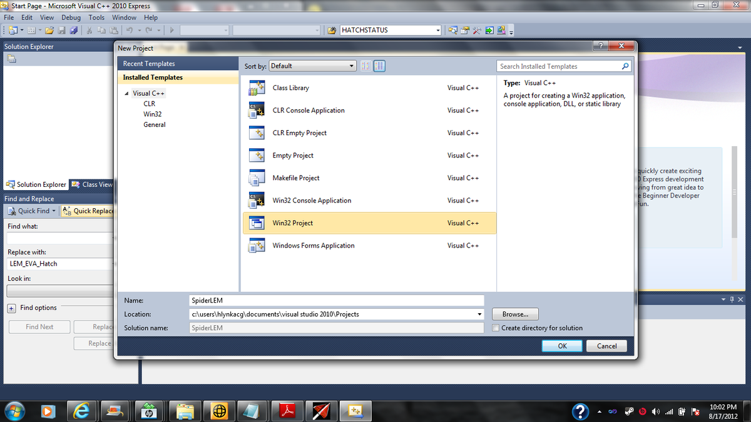Click the Search Installed Templates field
The width and height of the screenshot is (751, 422).
(564, 66)
